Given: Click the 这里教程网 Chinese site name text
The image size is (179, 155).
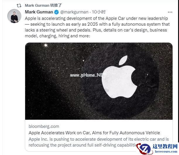Looking at the screenshot, I should click(165, 146).
